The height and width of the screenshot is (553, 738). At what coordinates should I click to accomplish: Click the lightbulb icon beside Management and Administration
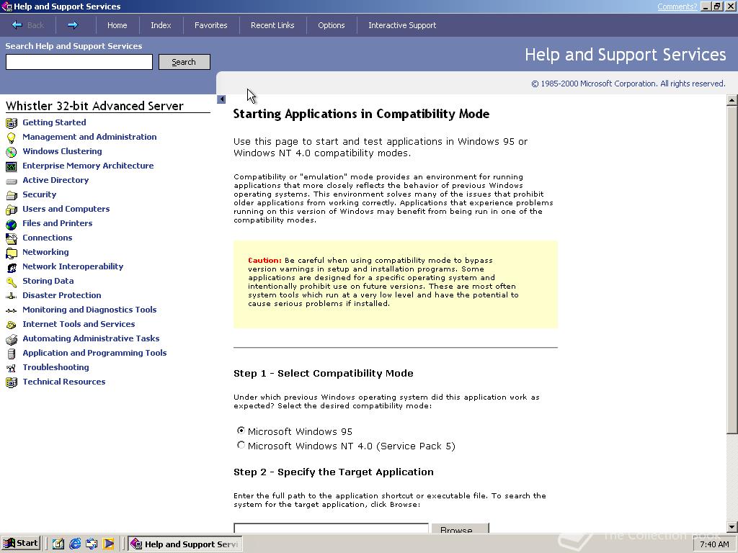[12, 138]
